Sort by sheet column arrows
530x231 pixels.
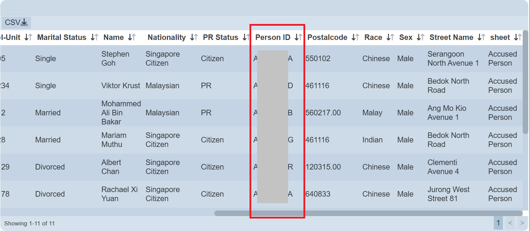tap(518, 38)
